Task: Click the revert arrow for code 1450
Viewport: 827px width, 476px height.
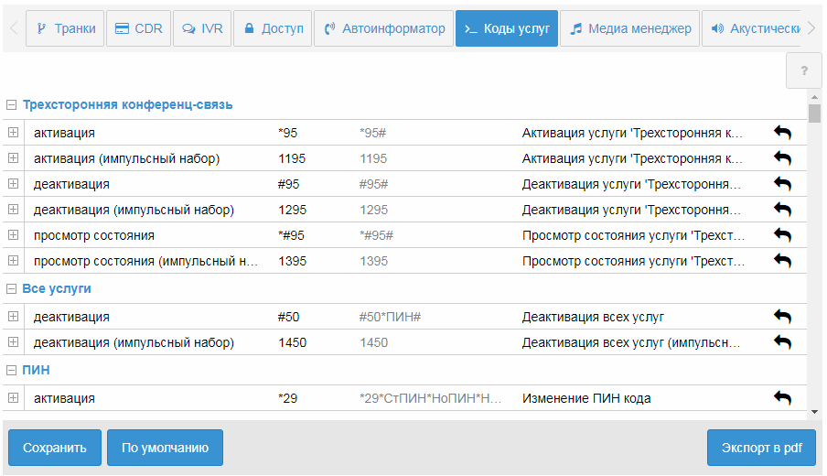Action: click(x=782, y=342)
